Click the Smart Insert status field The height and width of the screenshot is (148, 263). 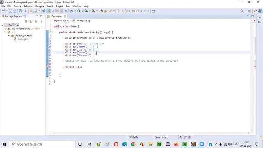pyautogui.click(x=161, y=137)
